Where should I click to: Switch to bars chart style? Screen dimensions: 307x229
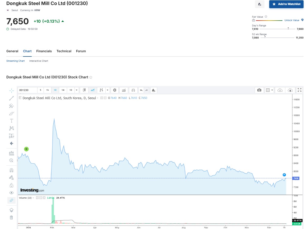pos(101,90)
